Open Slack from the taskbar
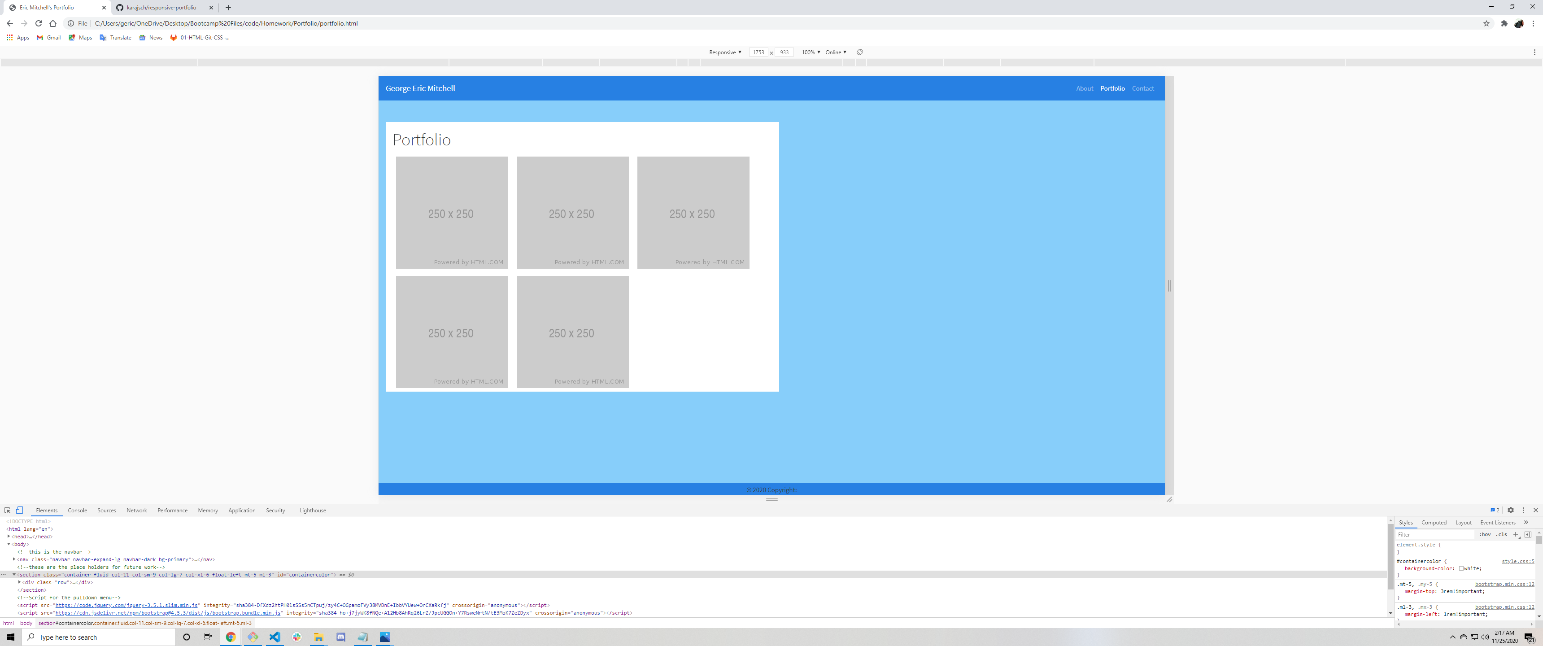 (296, 637)
